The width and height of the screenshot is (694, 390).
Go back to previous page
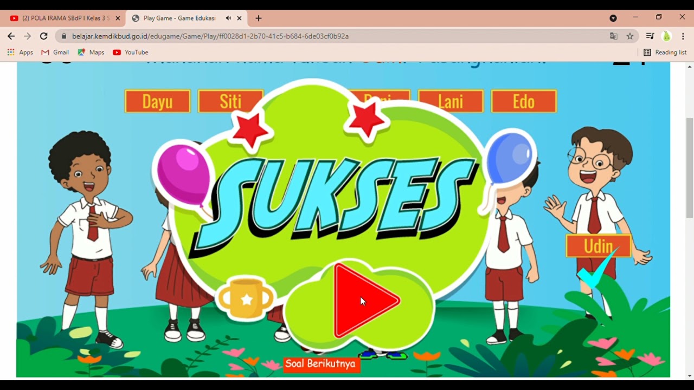[x=11, y=36]
